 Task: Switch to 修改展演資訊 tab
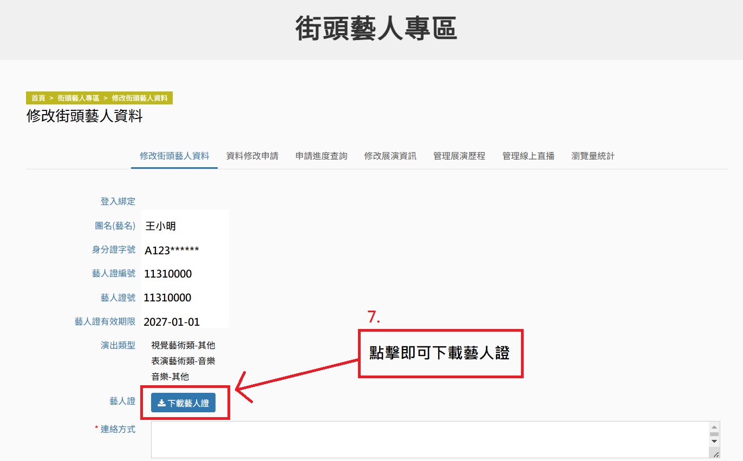click(x=390, y=156)
